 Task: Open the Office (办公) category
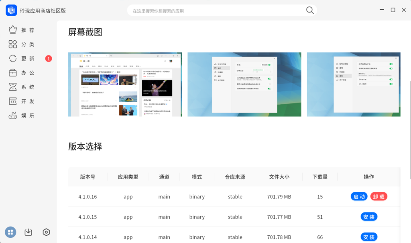point(22,73)
